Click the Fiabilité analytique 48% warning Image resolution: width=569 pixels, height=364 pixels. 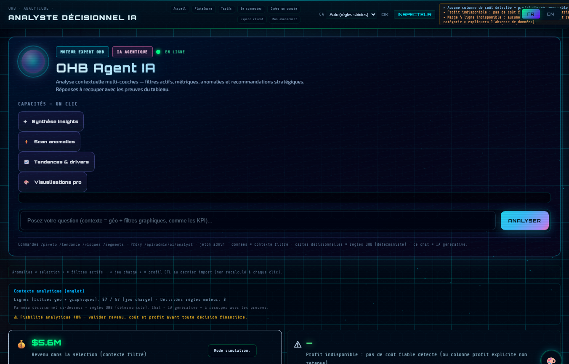(130, 317)
